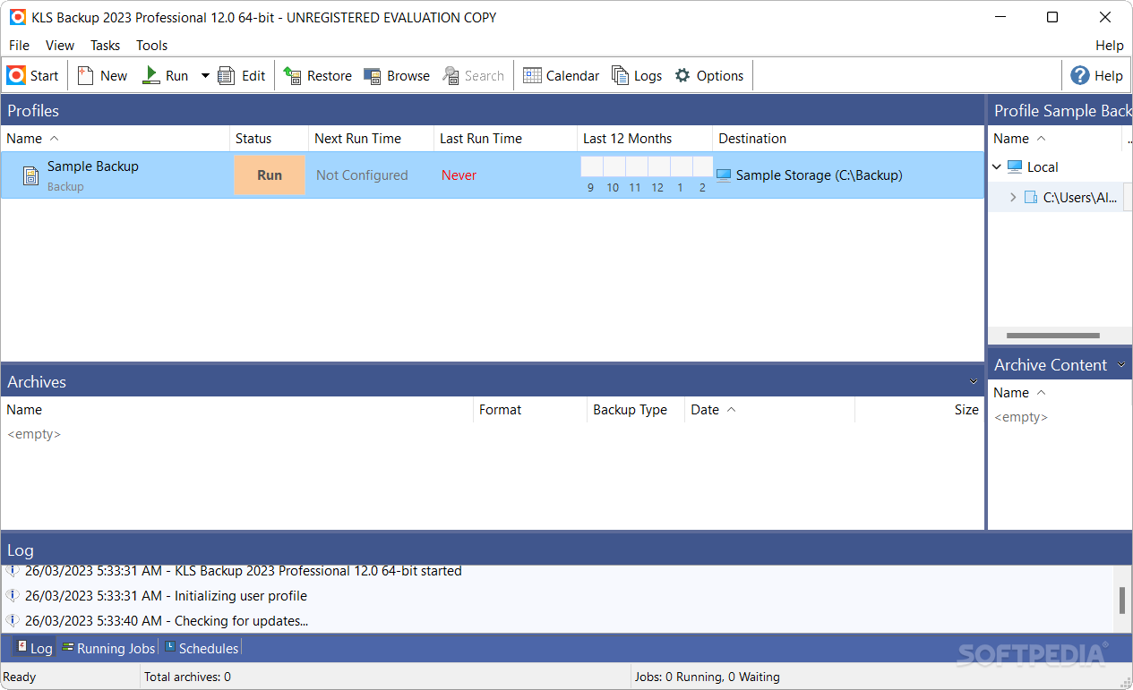Sort profiles by the Status column header
The width and height of the screenshot is (1133, 690).
(x=269, y=139)
